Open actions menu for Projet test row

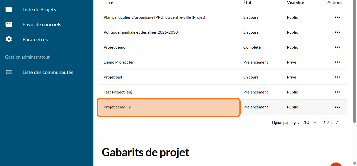337,77
